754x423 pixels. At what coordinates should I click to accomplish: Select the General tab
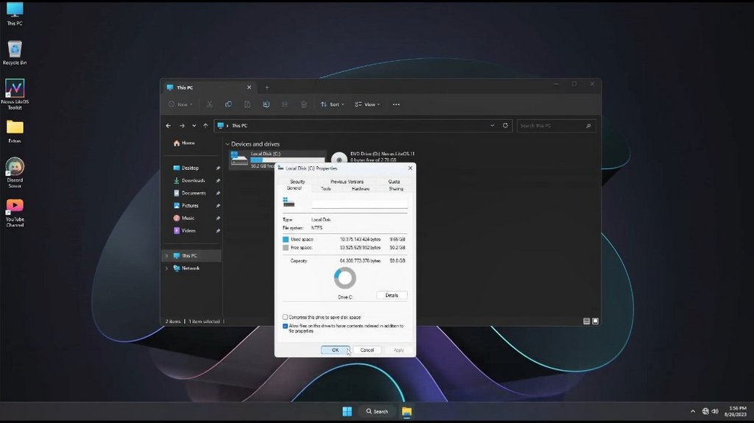tap(295, 188)
